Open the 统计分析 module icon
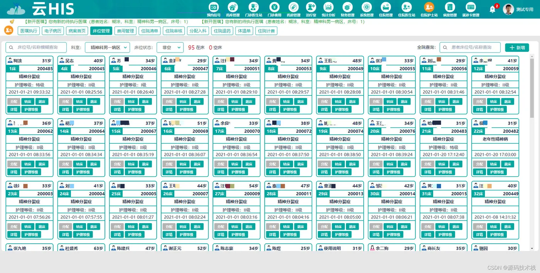540x273 pixels. coord(329,7)
